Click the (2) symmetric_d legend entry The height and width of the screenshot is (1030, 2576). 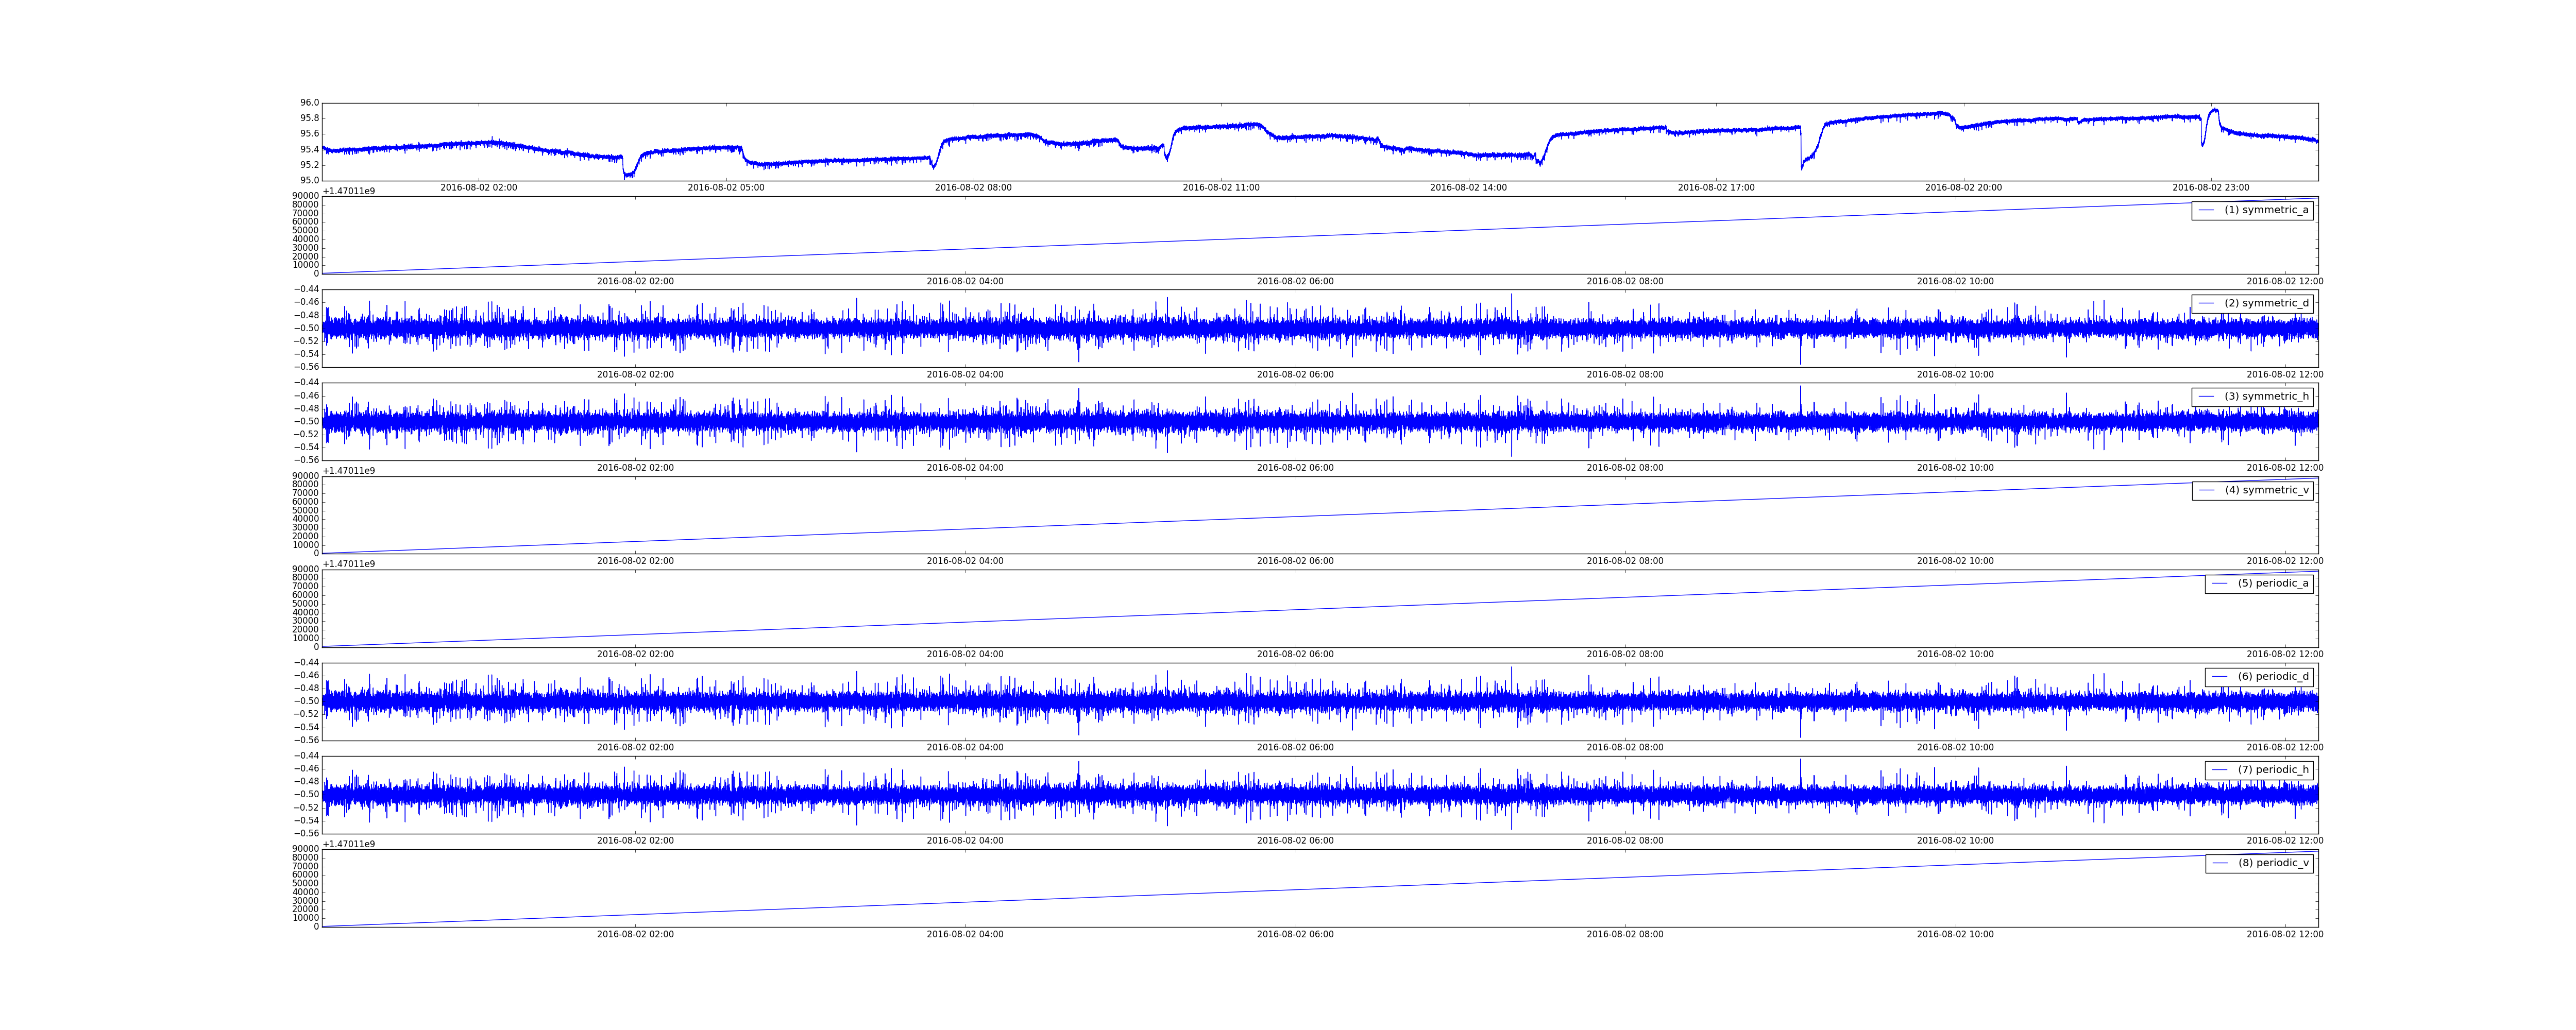click(2266, 303)
